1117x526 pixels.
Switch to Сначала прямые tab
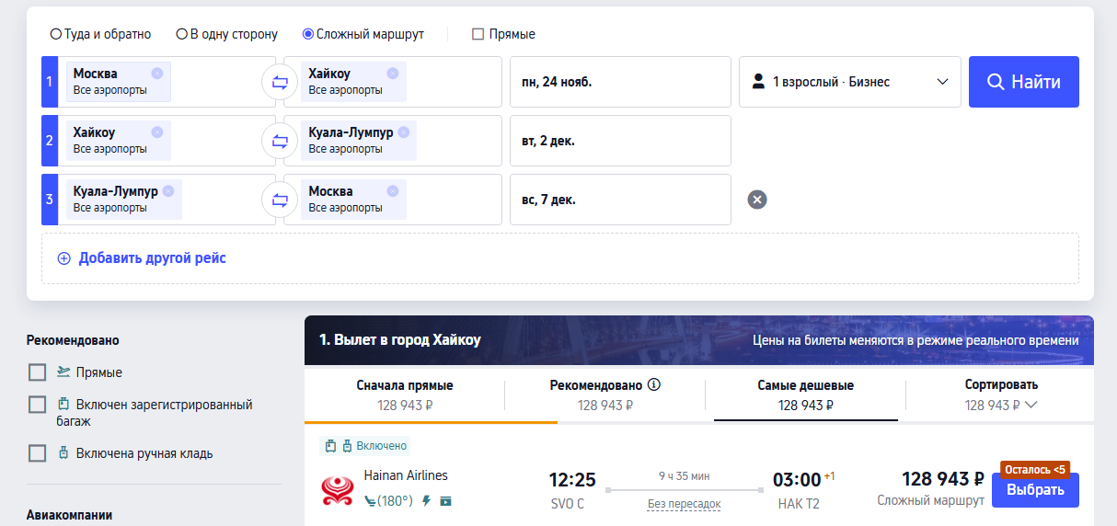click(x=404, y=394)
